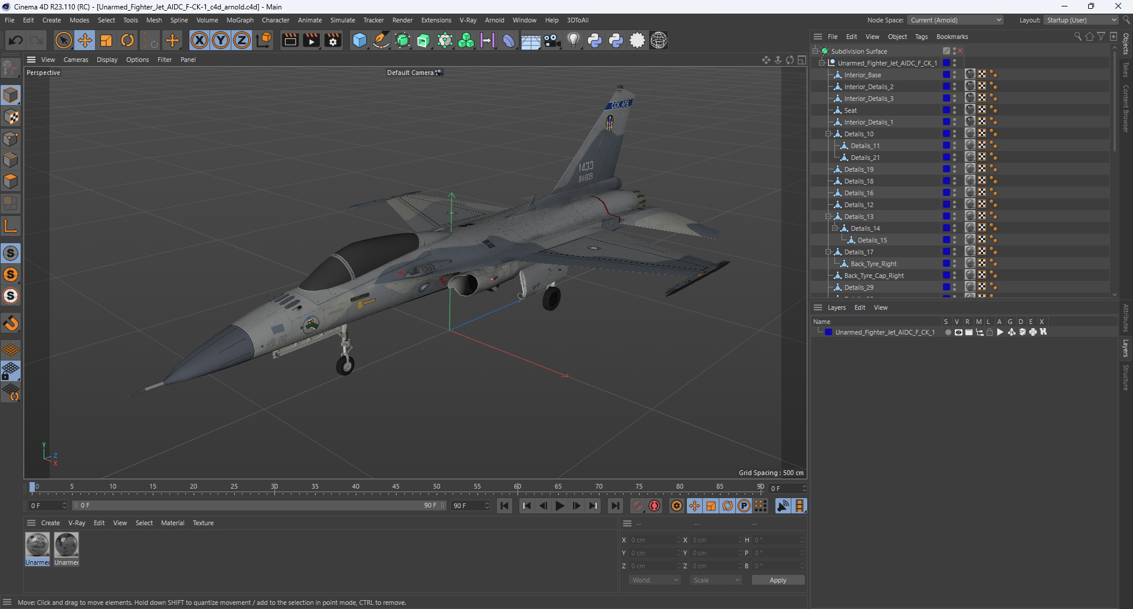
Task: Collapse the Subdivision Surface hierarchy
Action: click(816, 51)
